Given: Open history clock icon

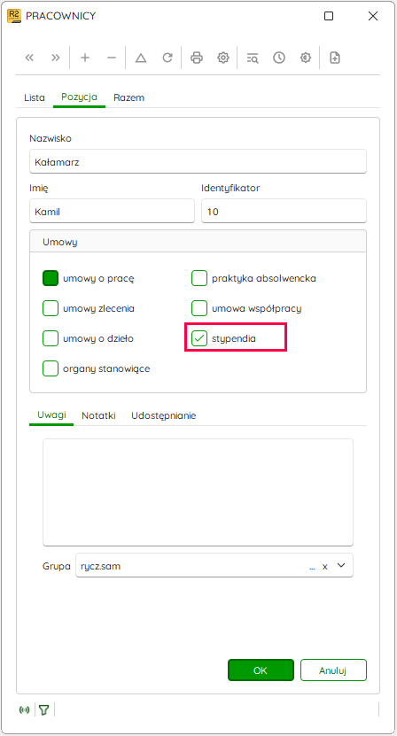Looking at the screenshot, I should tap(279, 58).
